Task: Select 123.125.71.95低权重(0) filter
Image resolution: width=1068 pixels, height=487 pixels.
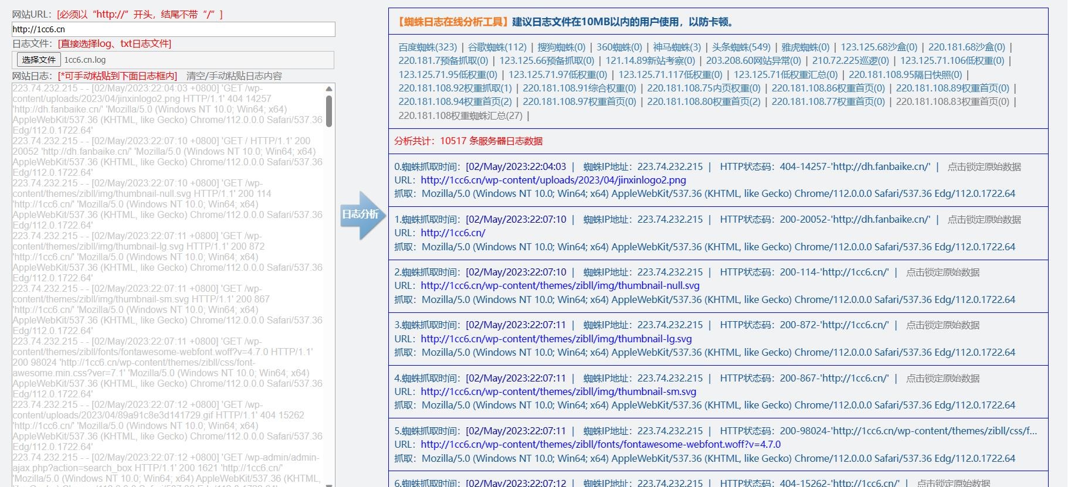Action: (447, 74)
